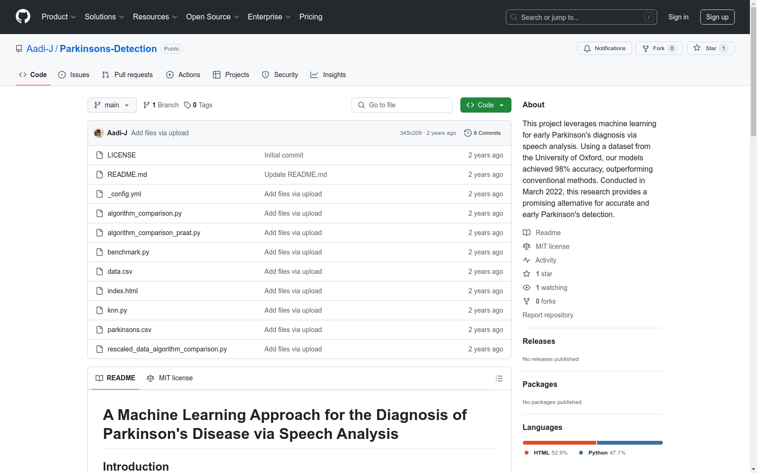Click the Activity pulse icon
This screenshot has width=757, height=473.
pos(527,260)
